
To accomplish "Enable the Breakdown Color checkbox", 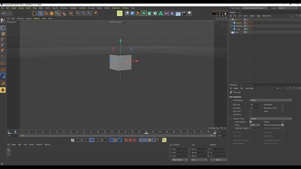I will (282, 108).
